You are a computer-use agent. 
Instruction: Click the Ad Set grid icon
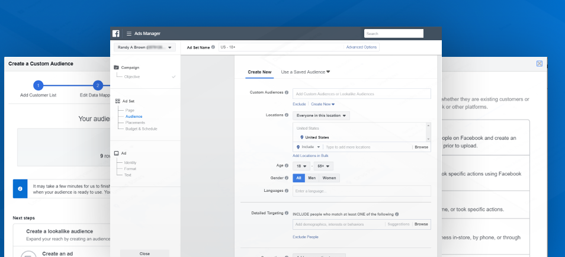(x=117, y=101)
